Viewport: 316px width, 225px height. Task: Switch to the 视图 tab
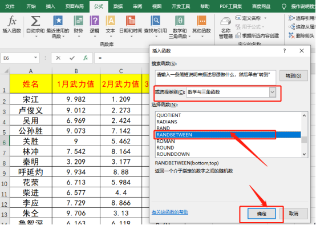pos(157,6)
